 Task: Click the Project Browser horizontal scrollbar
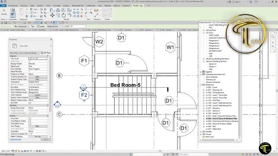[x=218, y=140]
